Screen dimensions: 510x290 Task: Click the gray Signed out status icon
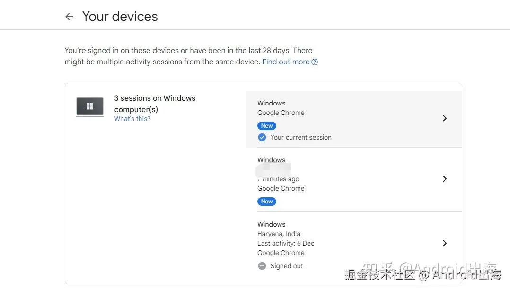tap(262, 266)
